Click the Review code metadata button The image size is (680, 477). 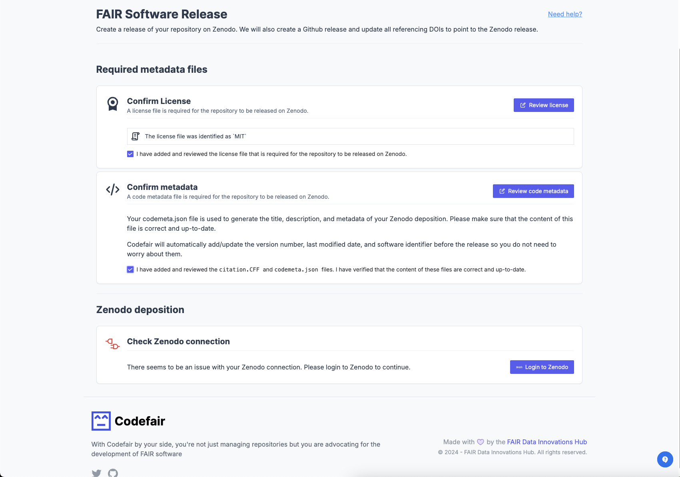pos(533,191)
